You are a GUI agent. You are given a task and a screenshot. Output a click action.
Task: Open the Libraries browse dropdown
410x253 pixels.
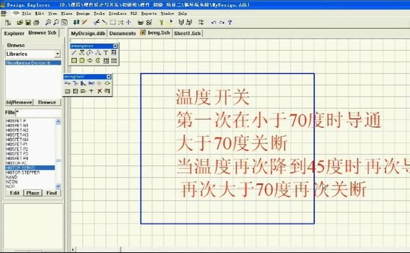[x=58, y=54]
